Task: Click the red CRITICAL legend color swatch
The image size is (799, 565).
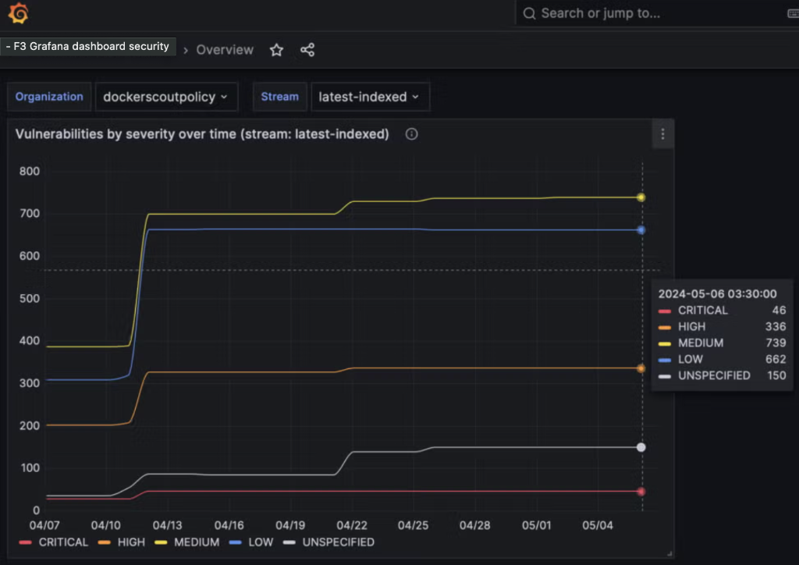Action: [x=25, y=542]
